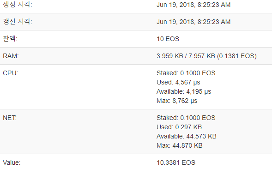Click the NET Used 0.297 KB line
Image resolution: width=272 pixels, height=174 pixels.
click(x=179, y=127)
